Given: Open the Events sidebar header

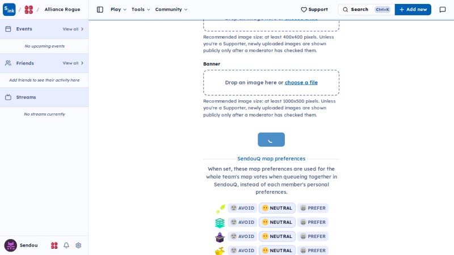Looking at the screenshot, I should click(44, 29).
